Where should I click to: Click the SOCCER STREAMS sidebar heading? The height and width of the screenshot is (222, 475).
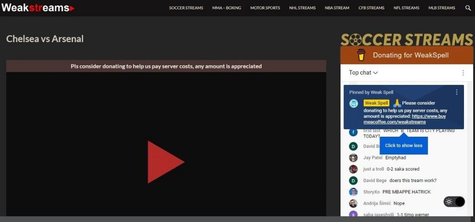(x=406, y=39)
